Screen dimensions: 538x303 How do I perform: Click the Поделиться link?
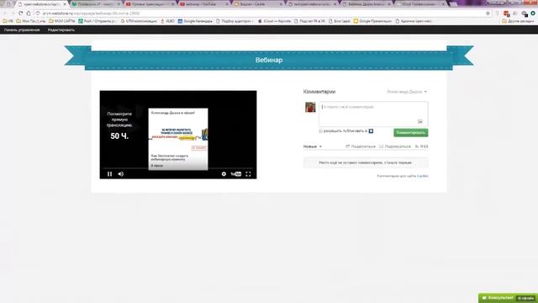[361, 146]
